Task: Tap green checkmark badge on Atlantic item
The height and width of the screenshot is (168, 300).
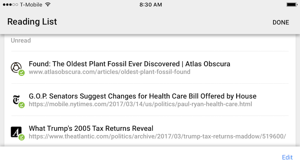Action: click(x=22, y=137)
